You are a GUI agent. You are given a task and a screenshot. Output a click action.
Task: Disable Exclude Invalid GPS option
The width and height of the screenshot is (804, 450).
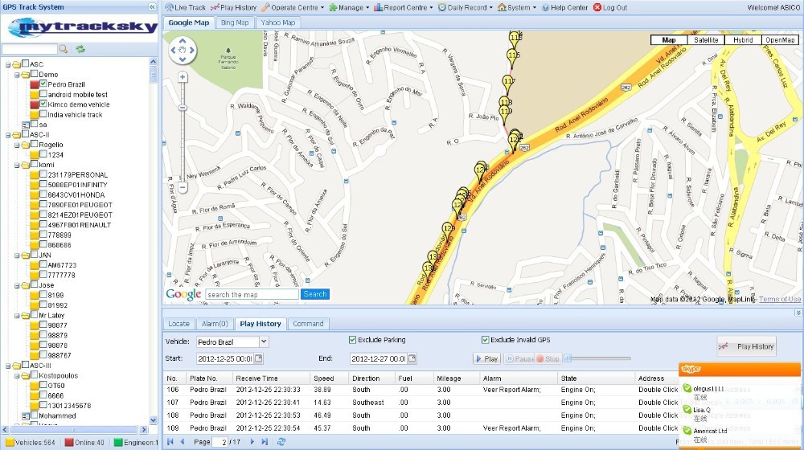pyautogui.click(x=485, y=340)
